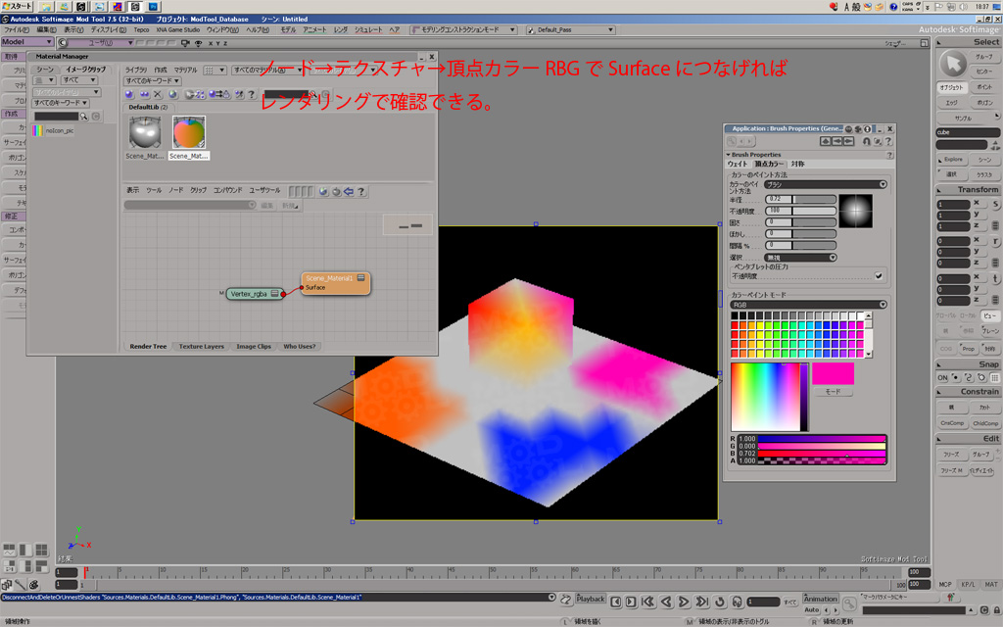
Task: Switch to the 対称 tab in Brush Properties
Action: [797, 164]
